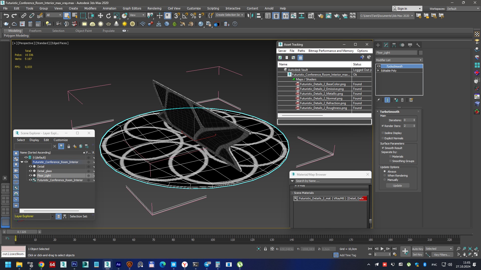Viewport: 481px width, 270px height.
Task: Click the Key Filters button
Action: [x=442, y=254]
